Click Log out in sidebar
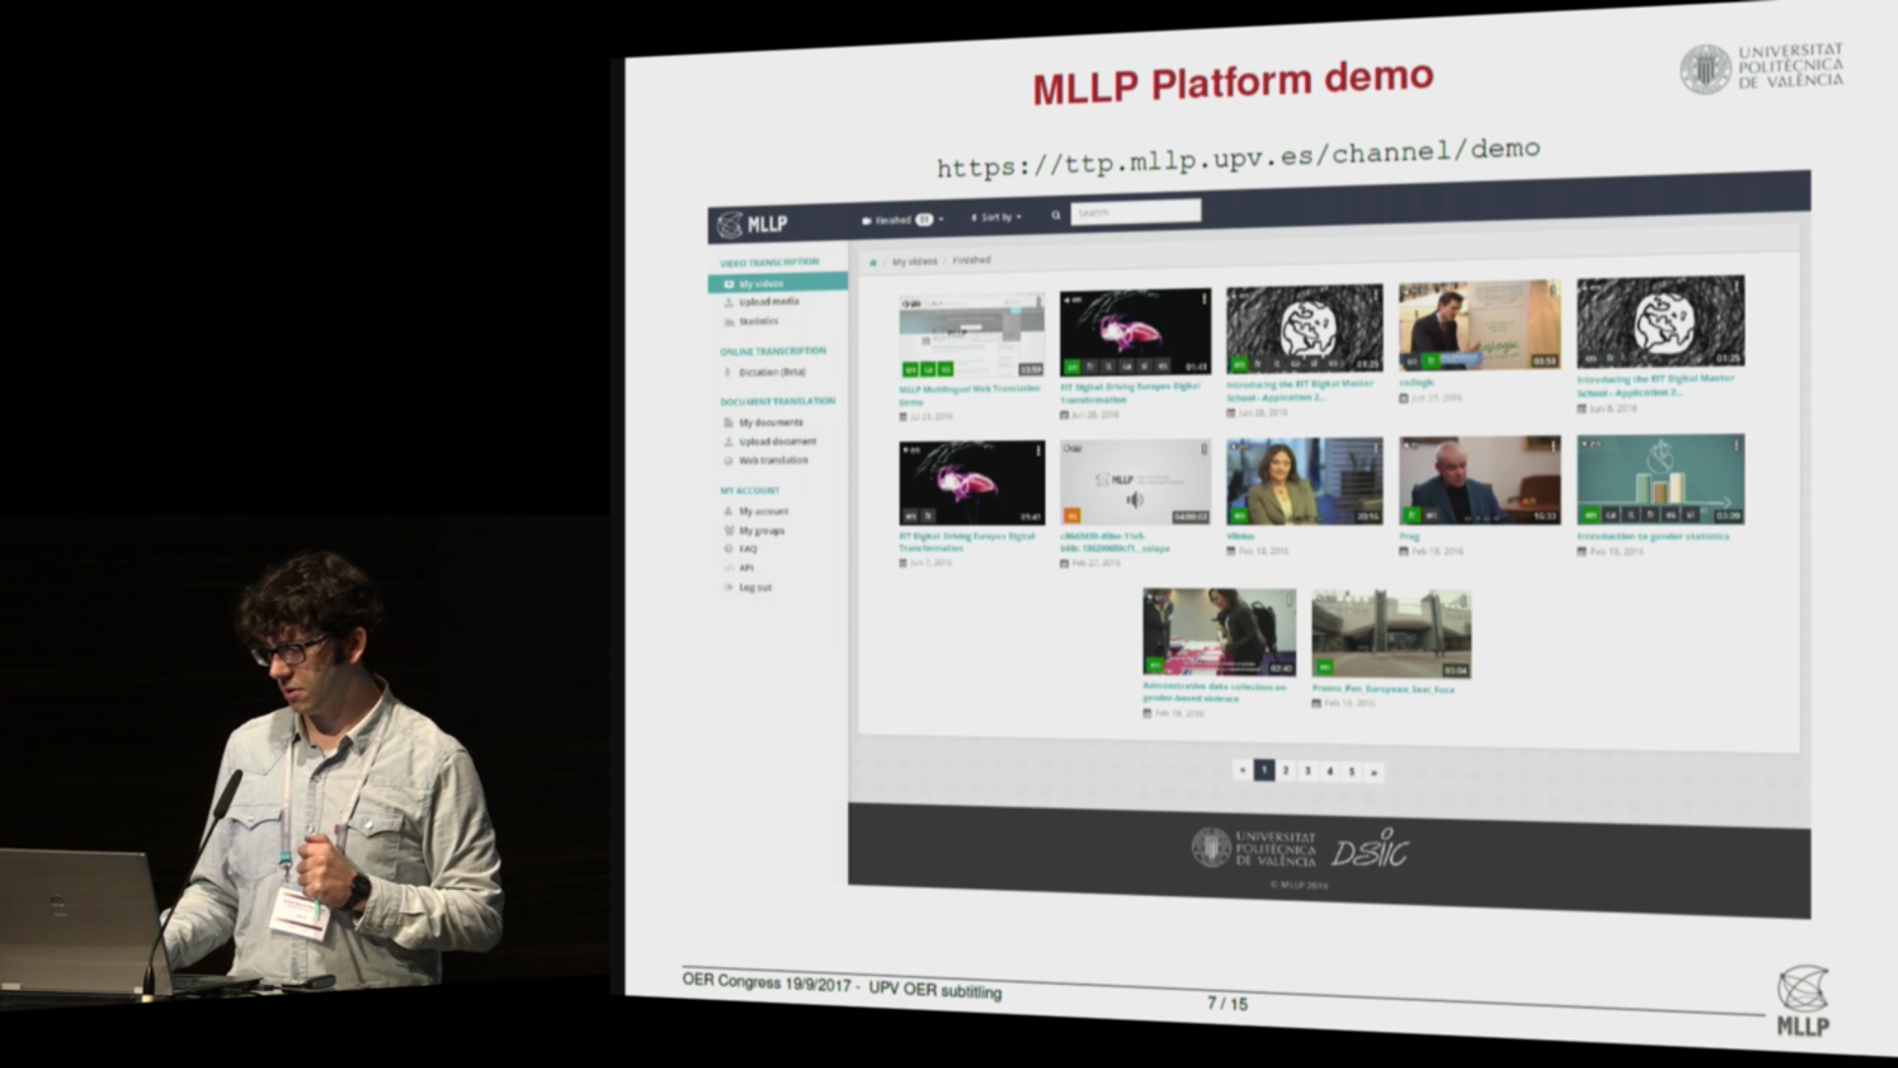 pos(755,587)
